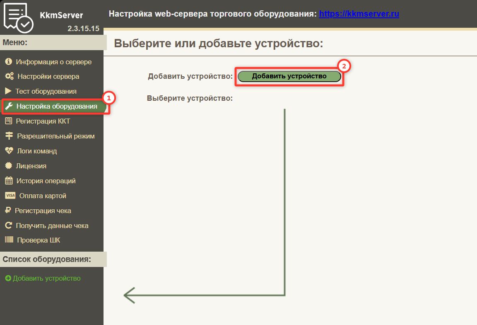
Task: Click the heartbeat icon beside Логи команд
Action: [x=9, y=151]
